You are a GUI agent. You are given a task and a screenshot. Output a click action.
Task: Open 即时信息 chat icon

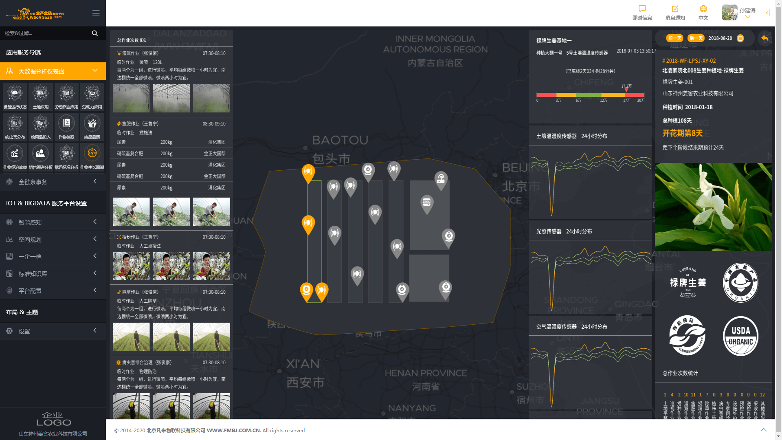pos(642,9)
